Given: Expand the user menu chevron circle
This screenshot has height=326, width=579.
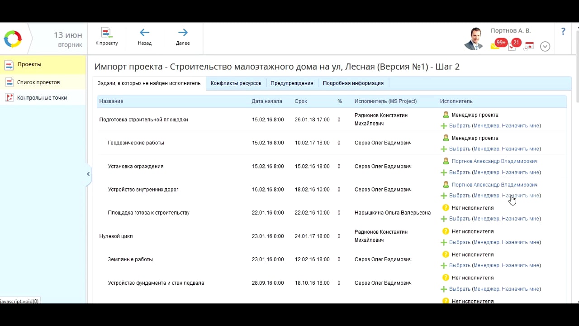Looking at the screenshot, I should [545, 46].
